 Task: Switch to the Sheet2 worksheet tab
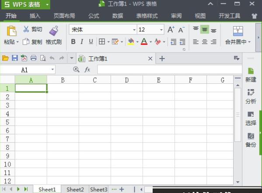click(x=75, y=190)
